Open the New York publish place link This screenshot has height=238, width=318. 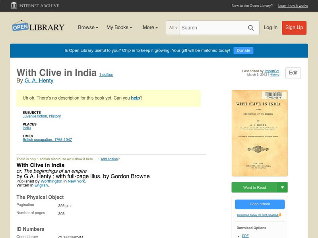point(76,181)
